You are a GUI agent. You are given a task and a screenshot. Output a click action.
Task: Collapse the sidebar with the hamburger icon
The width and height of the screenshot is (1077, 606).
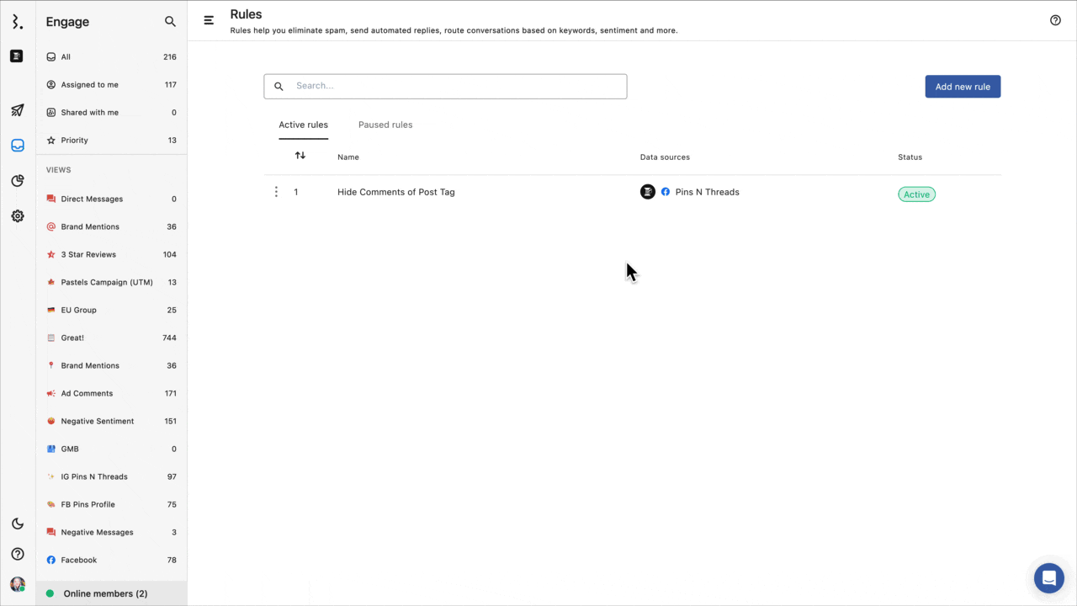pyautogui.click(x=209, y=21)
